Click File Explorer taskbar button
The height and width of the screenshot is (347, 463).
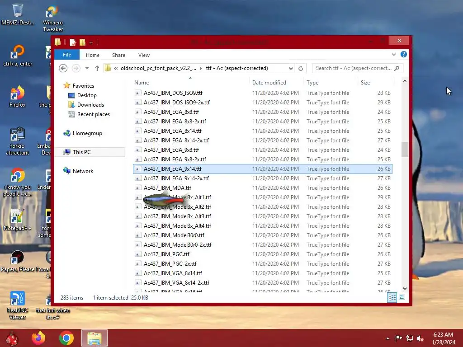point(94,338)
